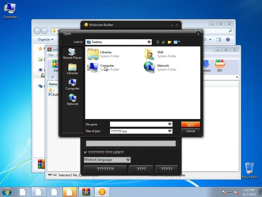Switch to WinRAR in the taskbar
Image resolution: width=262 pixels, height=197 pixels.
pyautogui.click(x=86, y=192)
